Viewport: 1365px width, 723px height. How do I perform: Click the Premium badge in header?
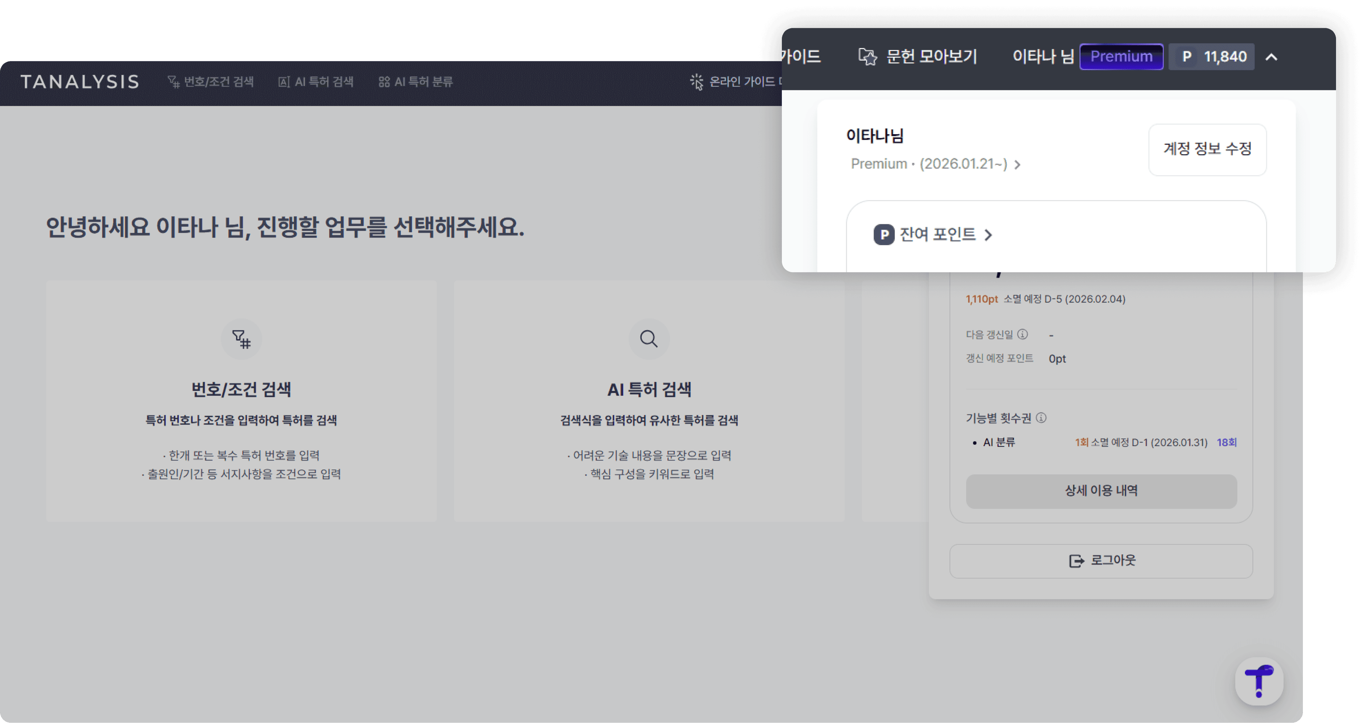1121,56
